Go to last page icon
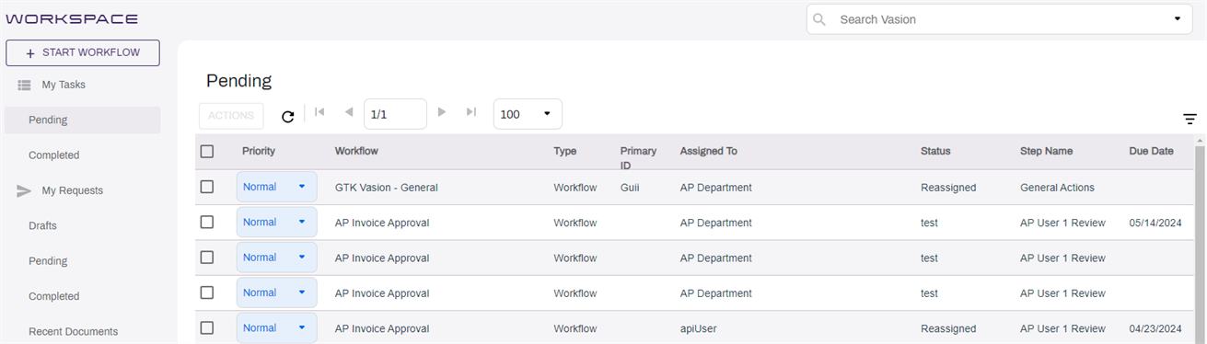 [471, 112]
